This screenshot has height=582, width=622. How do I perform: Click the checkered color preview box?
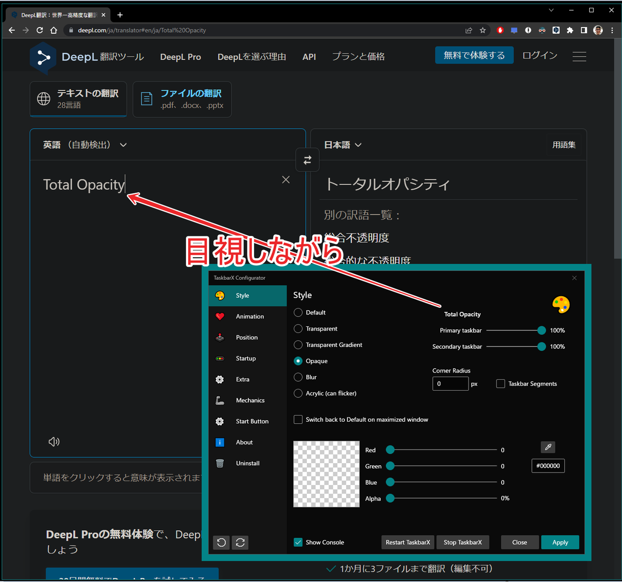327,474
